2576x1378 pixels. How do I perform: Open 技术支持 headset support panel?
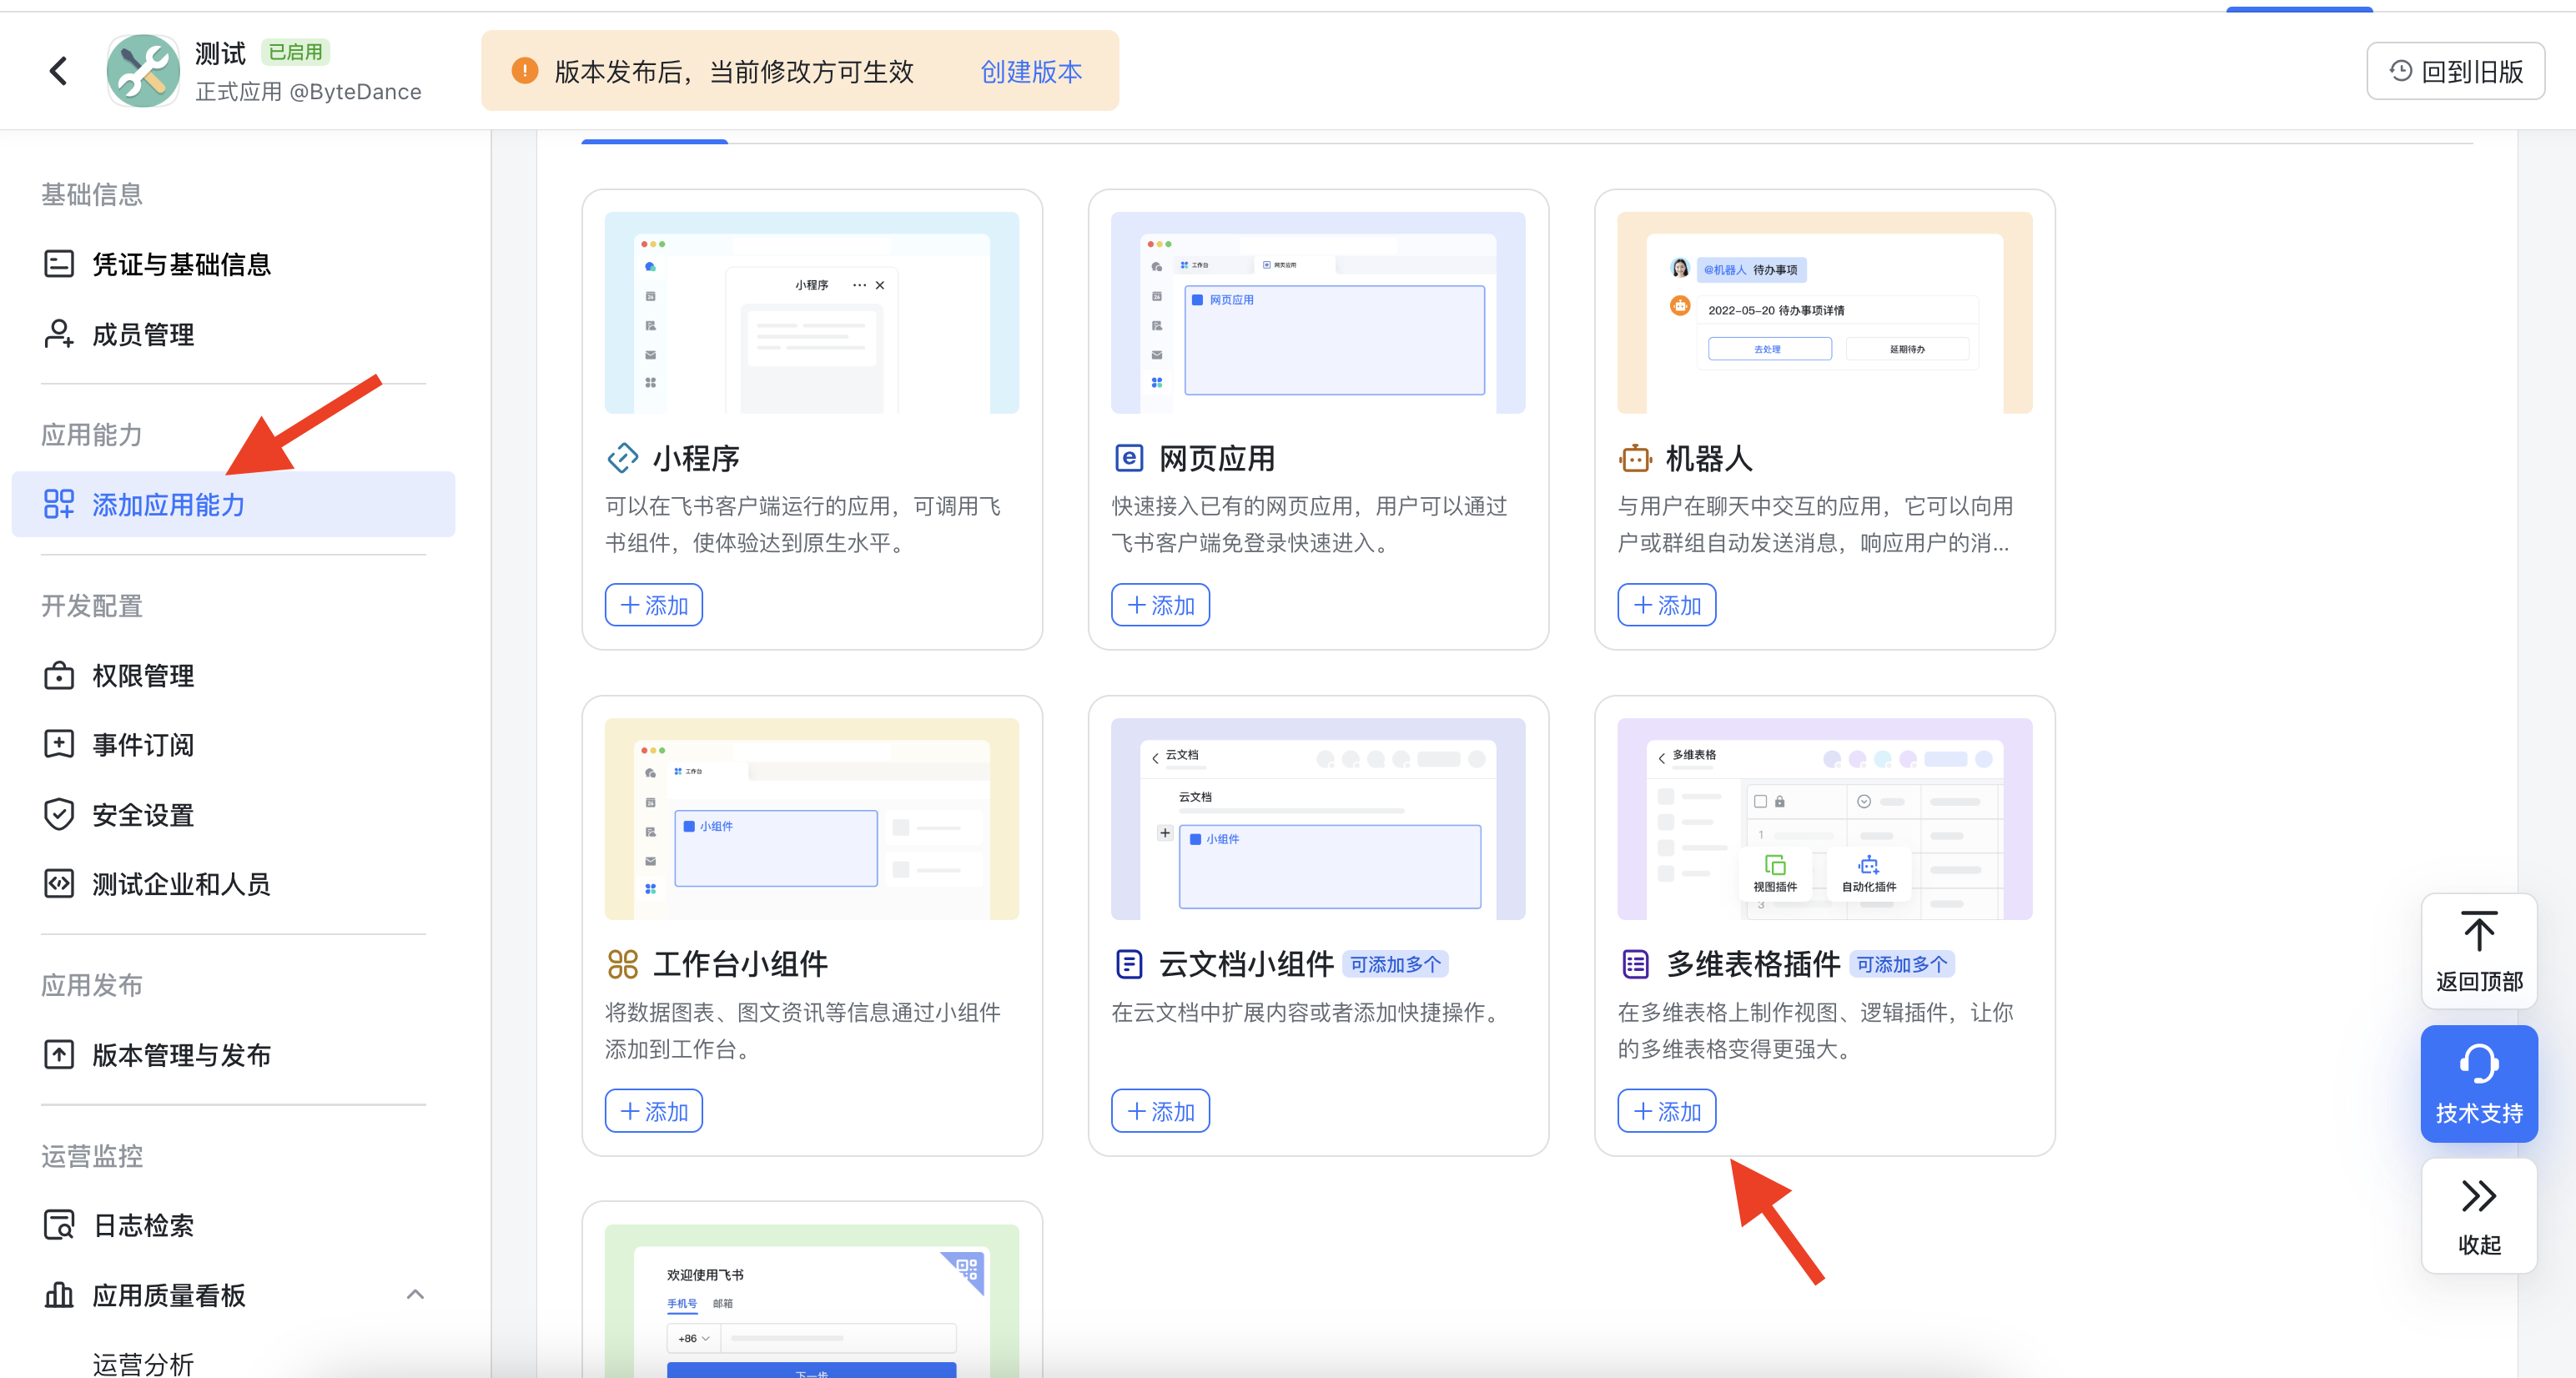point(2478,1084)
